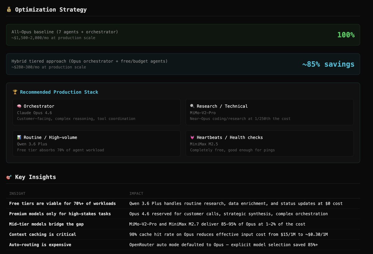The height and width of the screenshot is (254, 373).
Task: Select the Recommended Production Stack heading
Action: tap(59, 92)
